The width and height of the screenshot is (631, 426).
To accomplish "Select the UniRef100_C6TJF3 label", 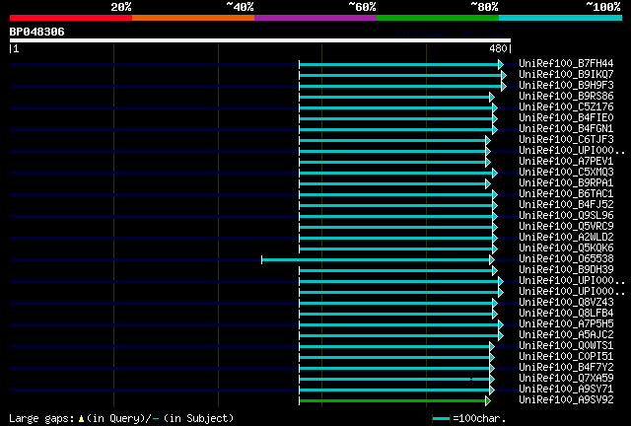I will (x=566, y=139).
